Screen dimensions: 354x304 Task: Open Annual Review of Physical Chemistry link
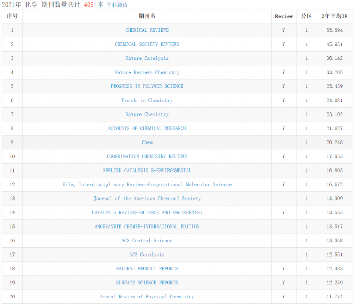[147, 296]
